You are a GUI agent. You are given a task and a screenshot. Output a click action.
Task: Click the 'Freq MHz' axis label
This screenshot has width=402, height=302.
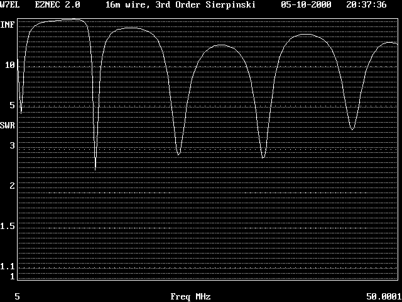click(190, 296)
